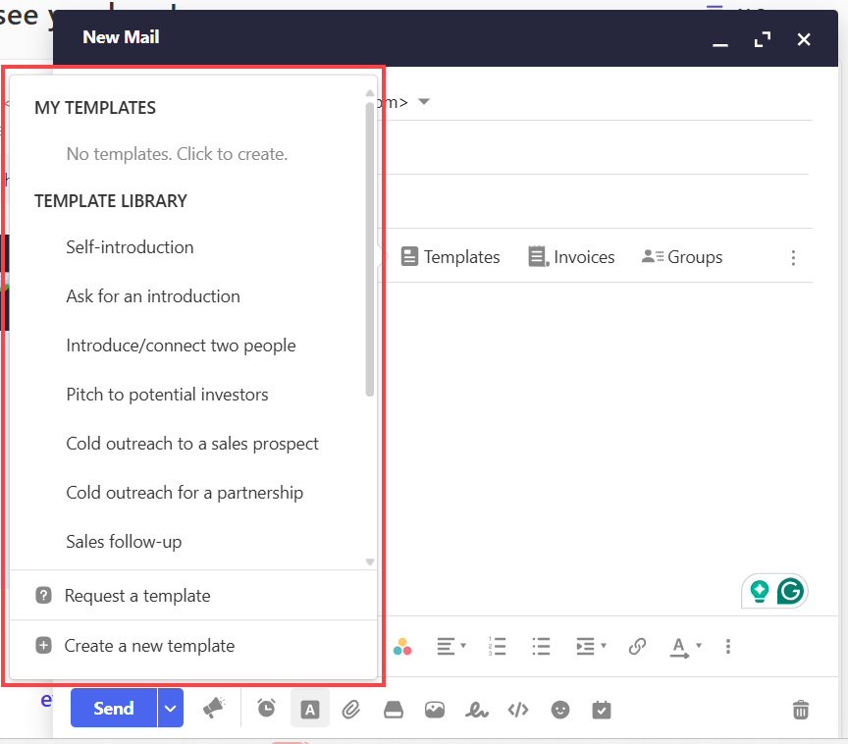Click the bulleted list icon
848x744 pixels.
pos(541,646)
